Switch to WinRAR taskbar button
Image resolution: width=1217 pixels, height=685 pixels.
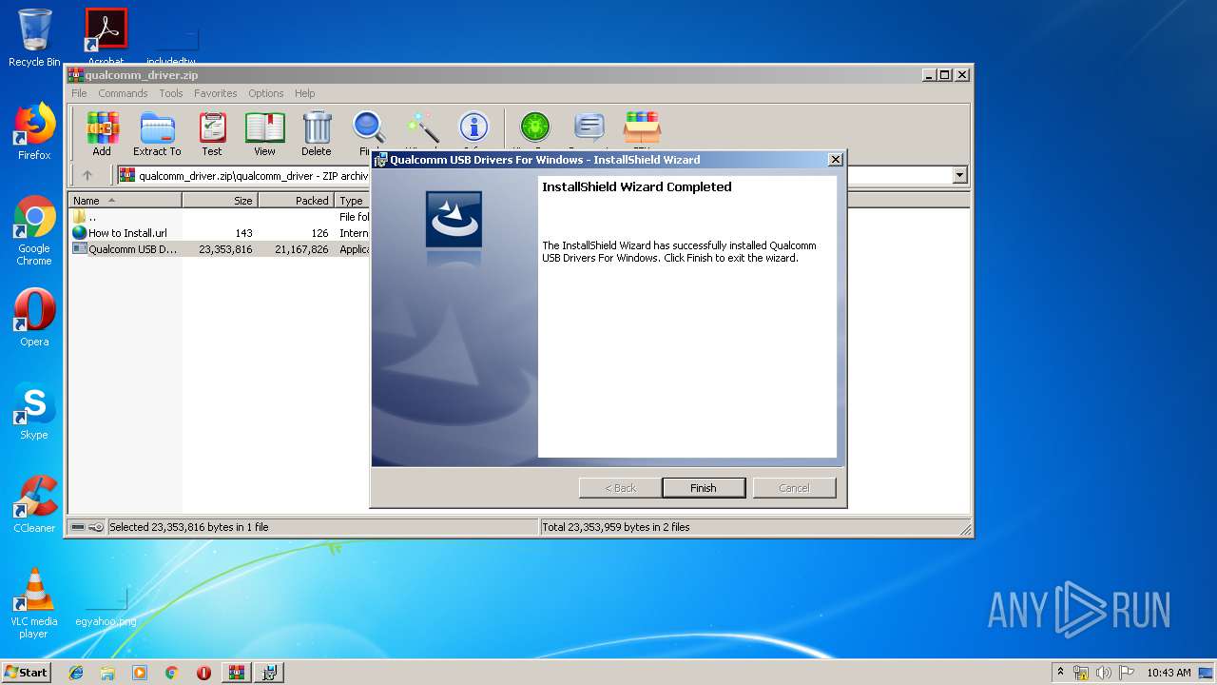pyautogui.click(x=237, y=673)
